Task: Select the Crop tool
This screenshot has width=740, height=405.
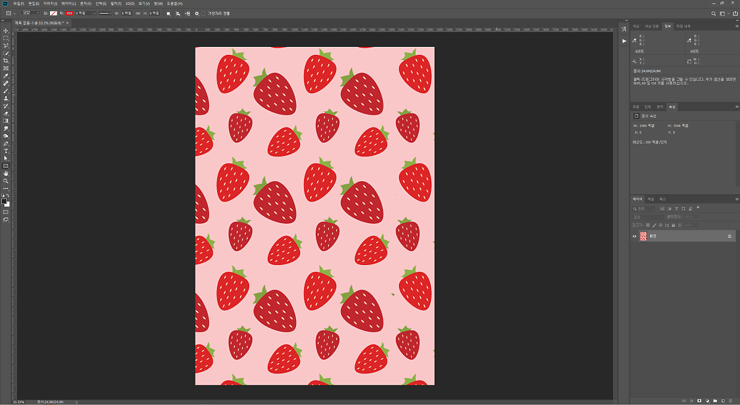Action: [6, 61]
